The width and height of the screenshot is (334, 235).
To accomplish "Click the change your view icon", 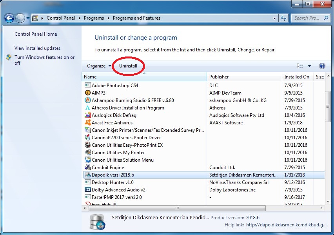I will (x=300, y=66).
